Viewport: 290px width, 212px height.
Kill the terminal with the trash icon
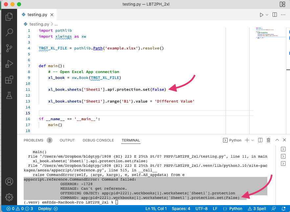[x=268, y=140]
